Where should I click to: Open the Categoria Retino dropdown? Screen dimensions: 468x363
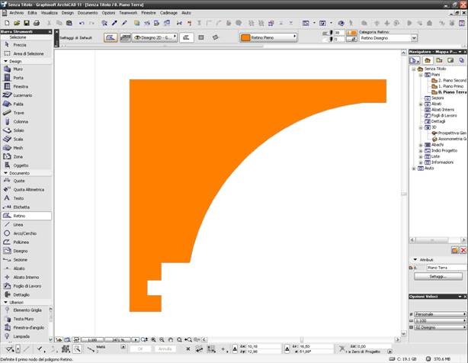pos(389,37)
